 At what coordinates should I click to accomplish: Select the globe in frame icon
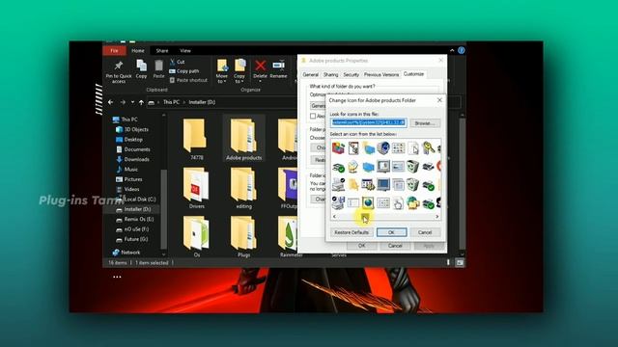pos(368,202)
